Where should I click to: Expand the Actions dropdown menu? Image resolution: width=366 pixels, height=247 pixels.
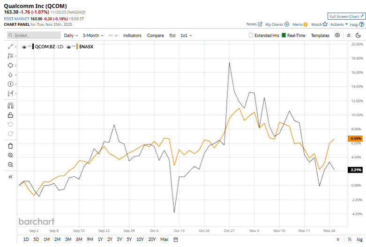tap(339, 24)
